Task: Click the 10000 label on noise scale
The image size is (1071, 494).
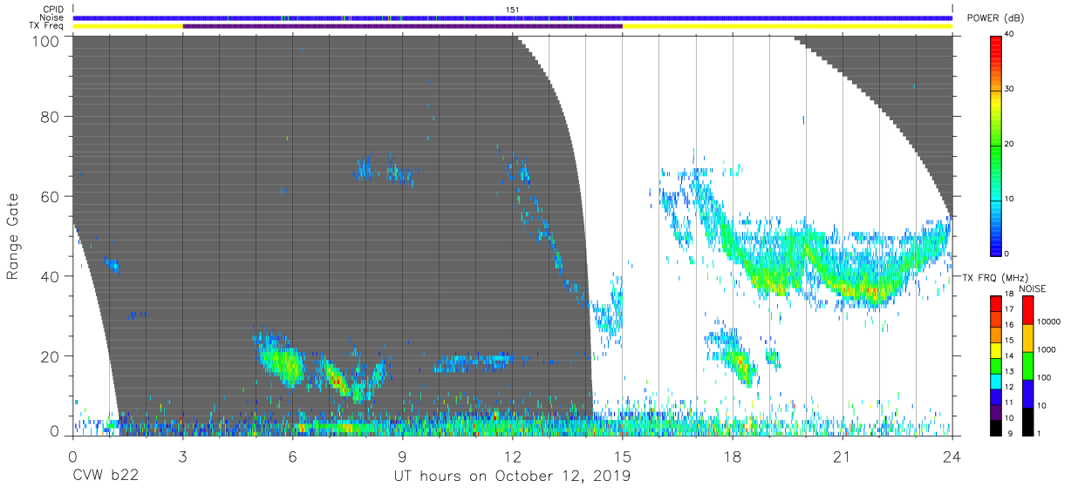Action: click(1050, 321)
